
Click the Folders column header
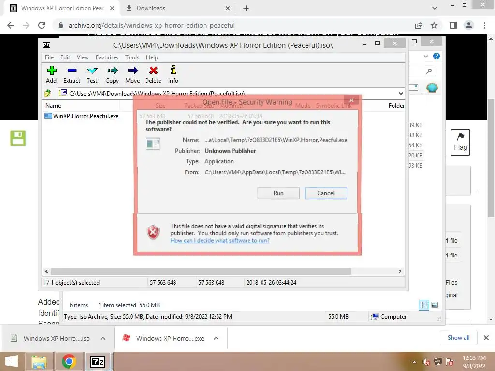[x=396, y=106]
